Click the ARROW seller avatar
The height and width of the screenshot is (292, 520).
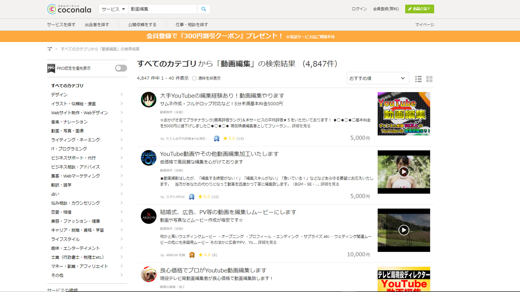[148, 216]
